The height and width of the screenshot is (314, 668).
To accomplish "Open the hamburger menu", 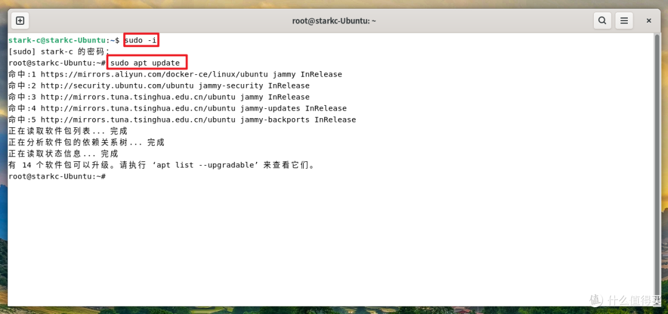I will (624, 20).
